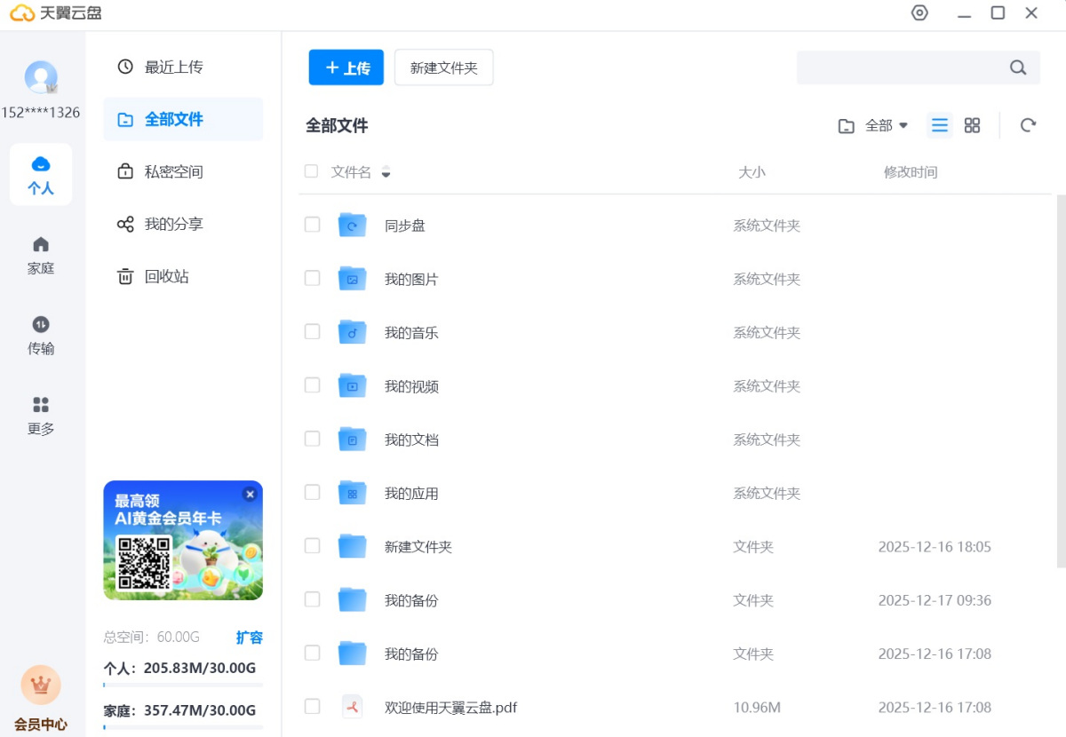Click the blue 上传 upload button
Viewport: 1066px width, 737px height.
[x=346, y=67]
